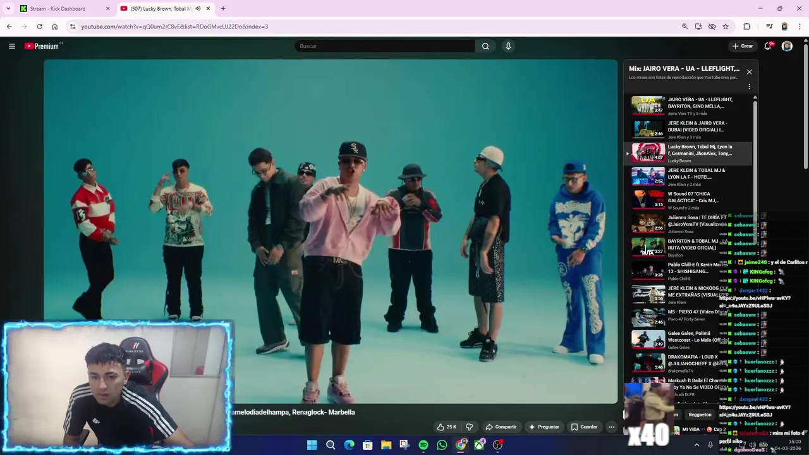The height and width of the screenshot is (455, 809).
Task: Click the YouTube Premium logo
Action: point(43,46)
